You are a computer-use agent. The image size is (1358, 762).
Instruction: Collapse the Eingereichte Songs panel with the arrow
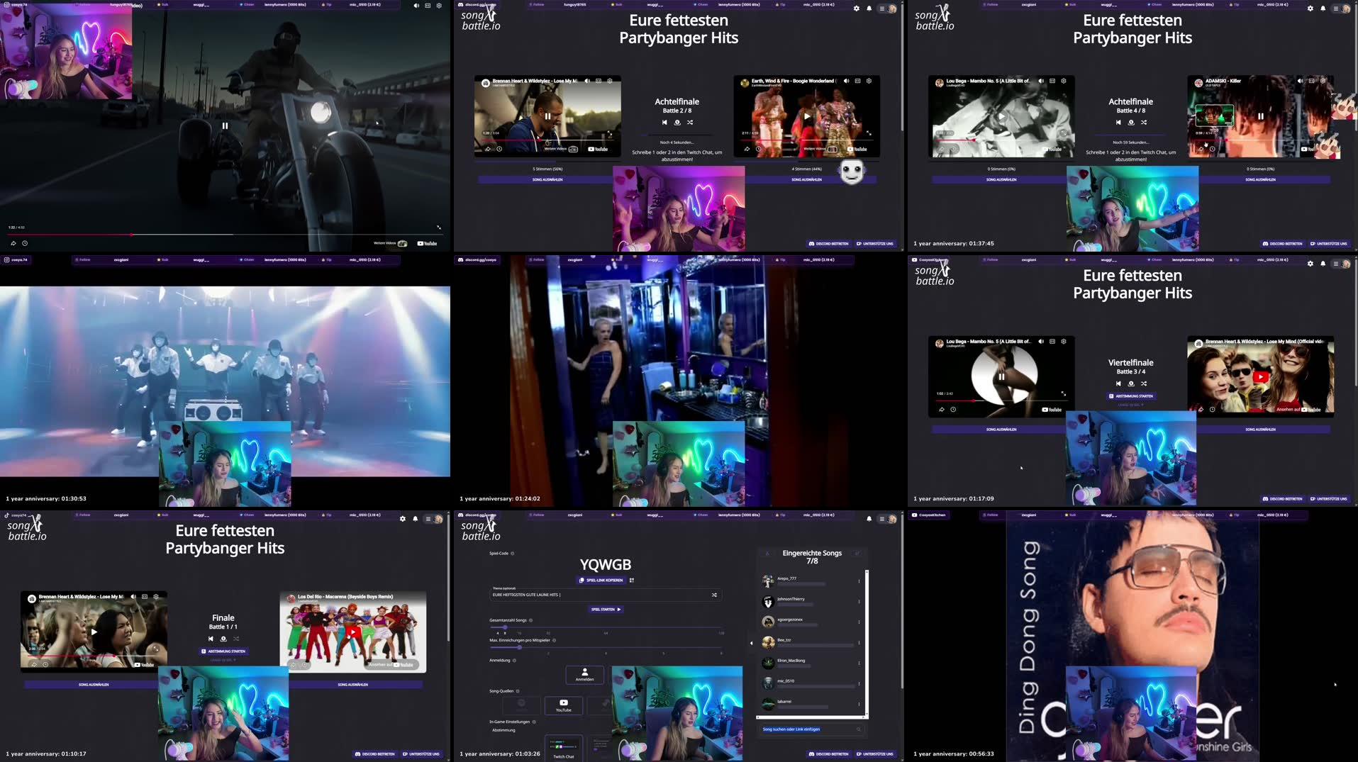[752, 643]
